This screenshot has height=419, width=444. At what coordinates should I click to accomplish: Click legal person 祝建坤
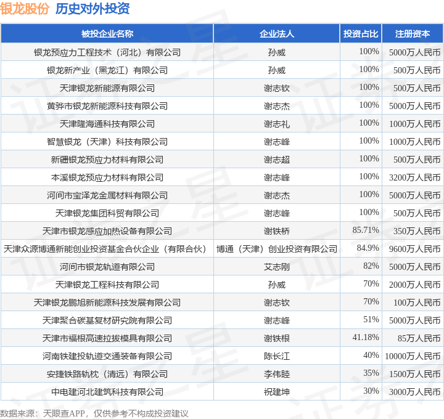277,392
